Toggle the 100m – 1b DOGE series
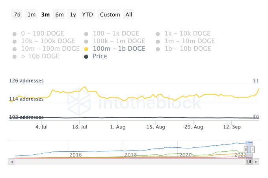The width and height of the screenshot is (268, 178). point(115,49)
